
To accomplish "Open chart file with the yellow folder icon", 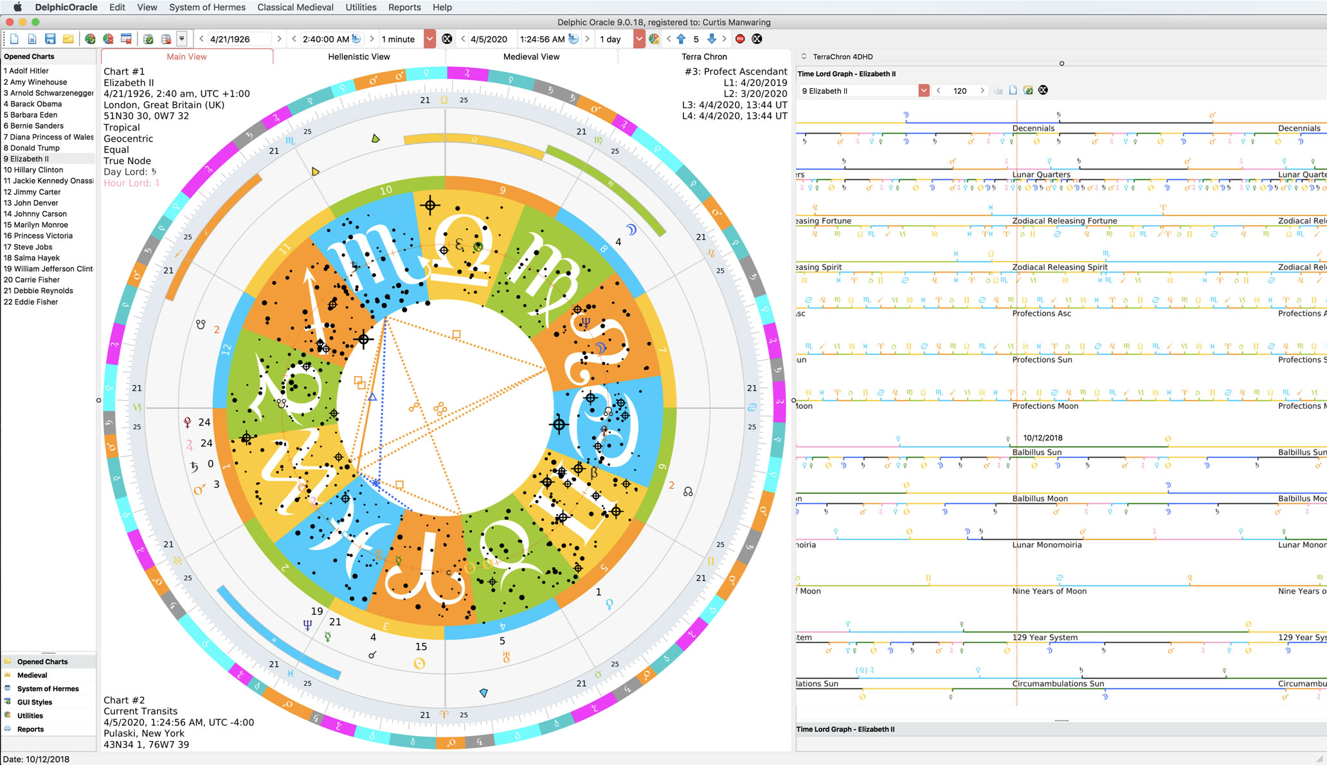I will coord(68,39).
